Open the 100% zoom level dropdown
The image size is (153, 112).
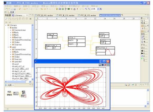(x=98, y=9)
